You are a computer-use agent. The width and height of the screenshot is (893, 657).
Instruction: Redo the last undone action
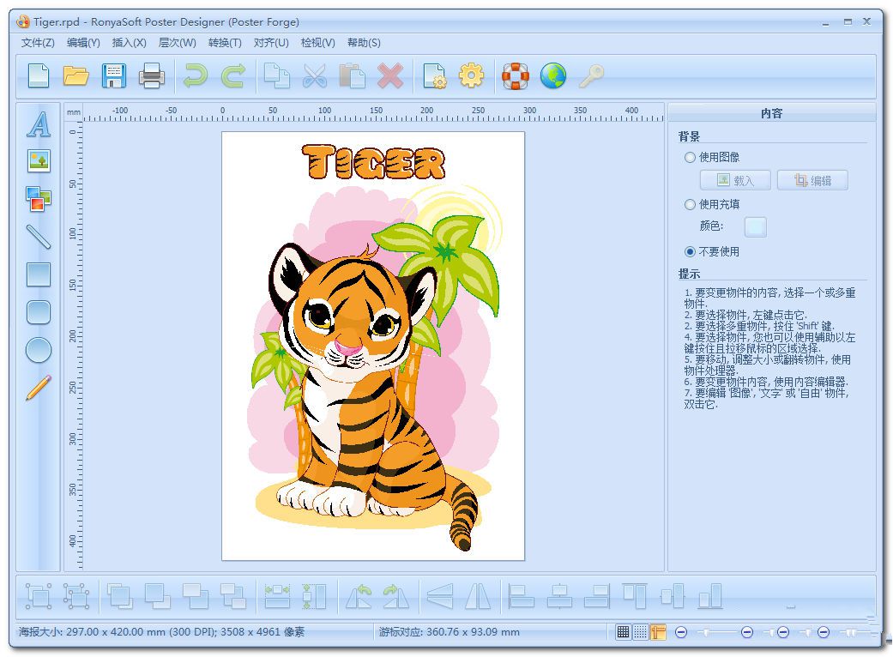coord(233,75)
